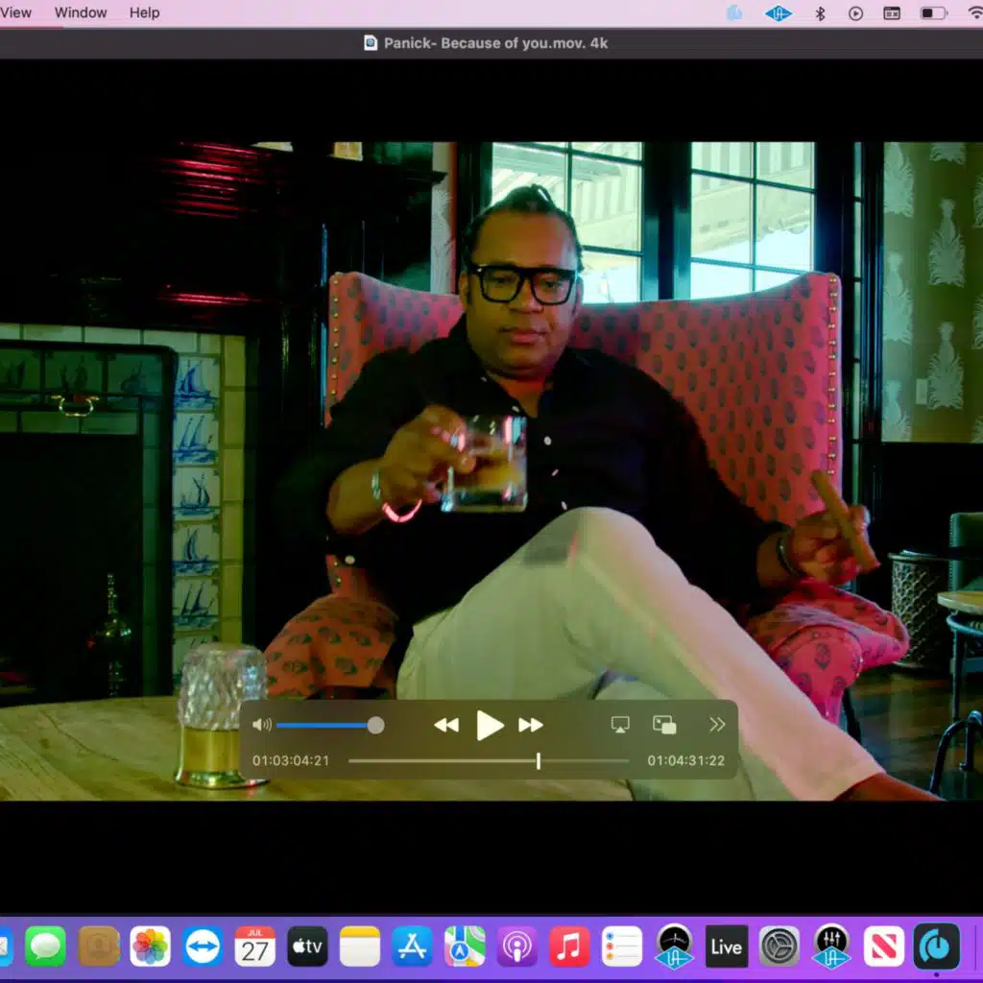
Task: Set volume on the blue volume slider
Action: click(330, 726)
